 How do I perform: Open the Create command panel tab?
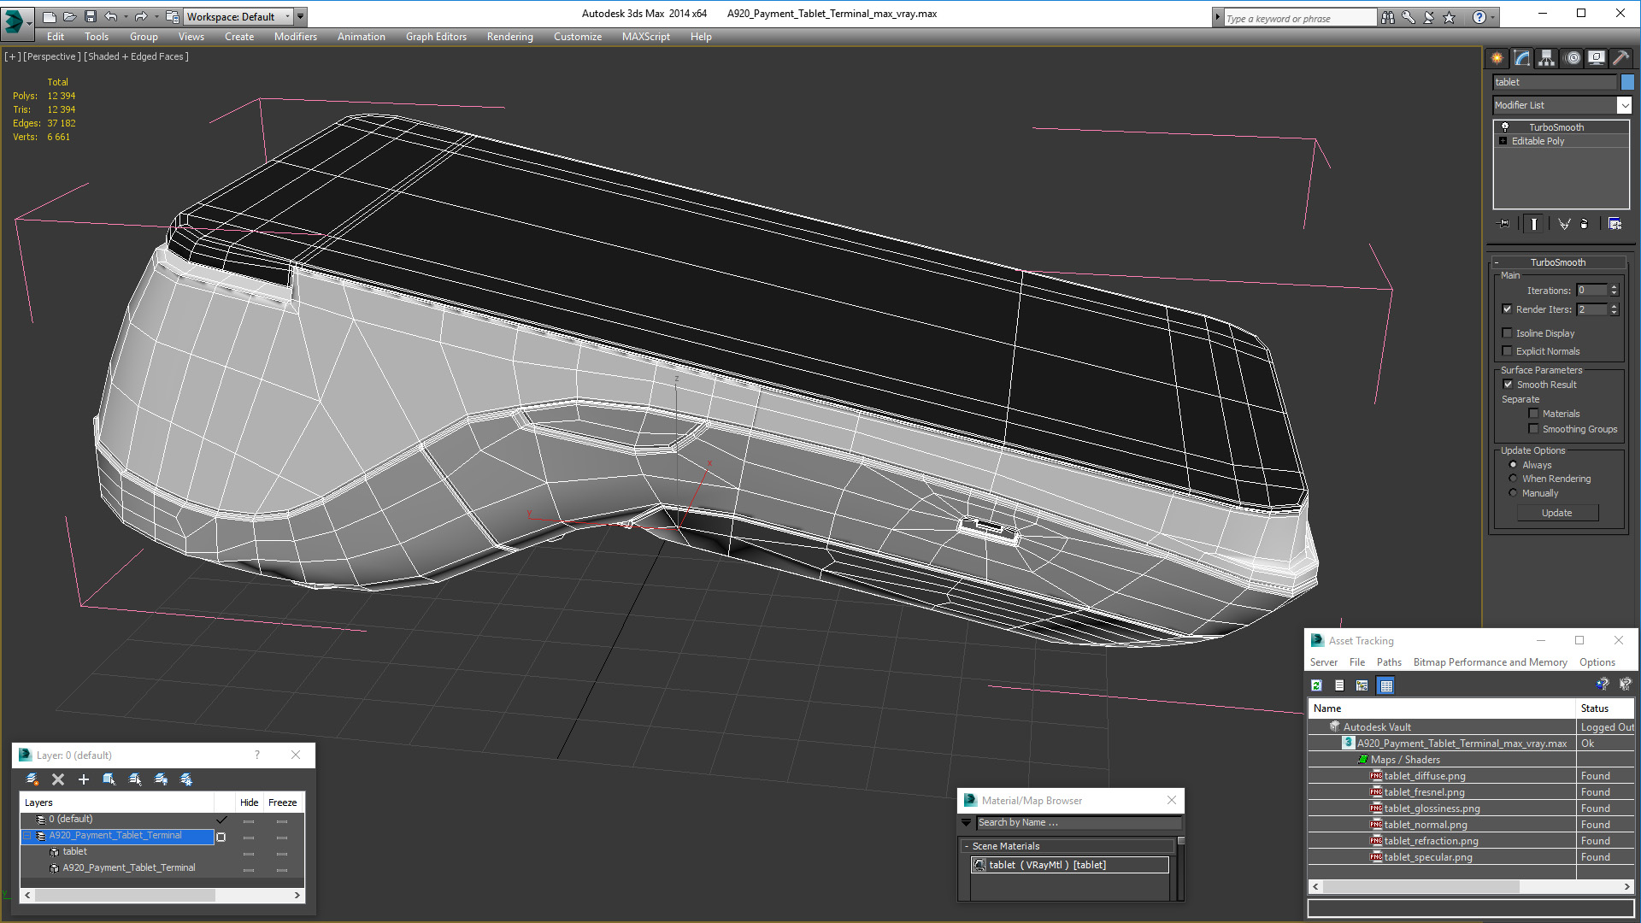coord(1497,58)
